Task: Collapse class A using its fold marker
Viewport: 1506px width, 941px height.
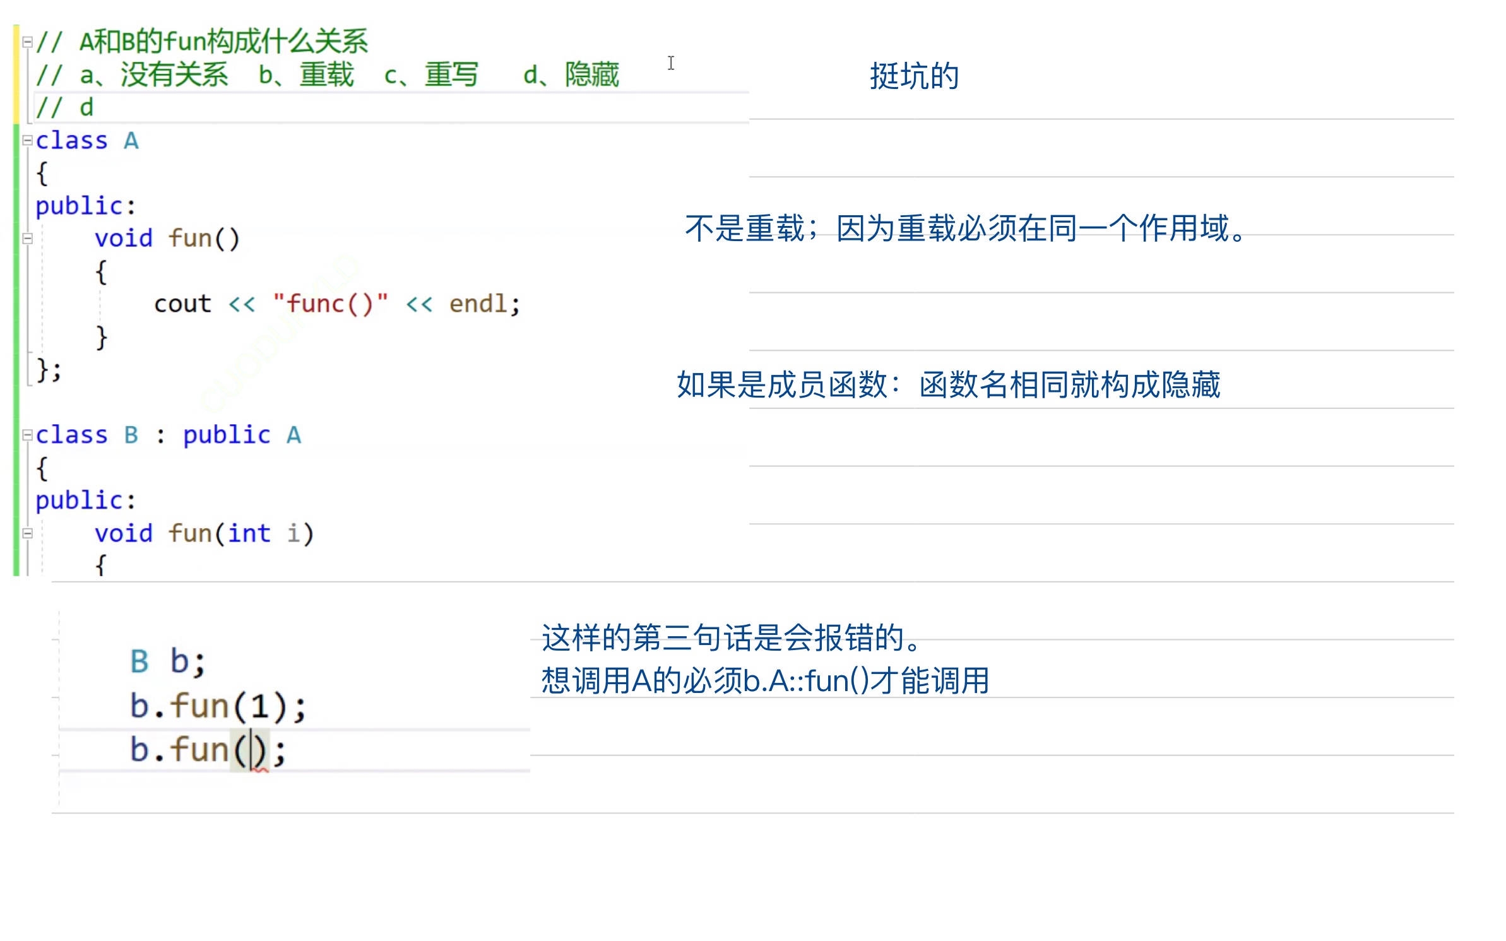Action: tap(27, 140)
